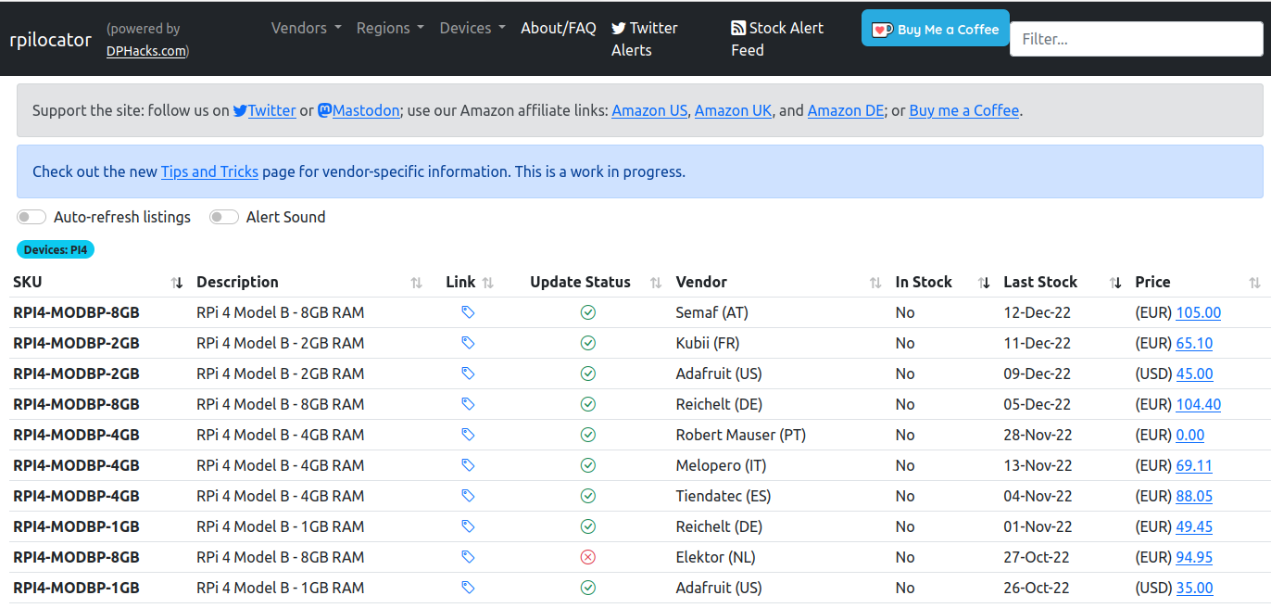This screenshot has width=1271, height=608.
Task: Click the green update status check for Kubii (FR)
Action: (587, 343)
